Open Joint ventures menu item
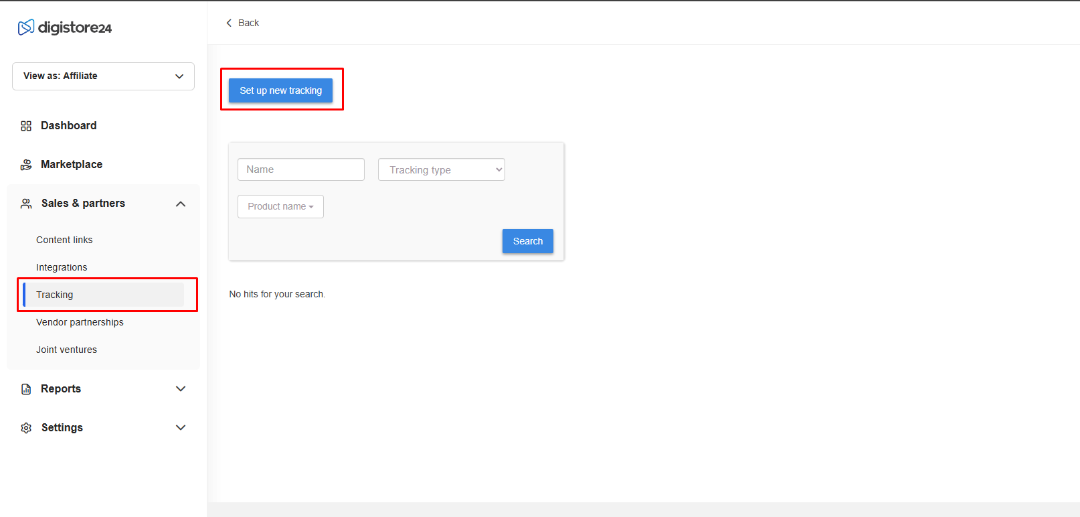The height and width of the screenshot is (517, 1080). (x=66, y=350)
